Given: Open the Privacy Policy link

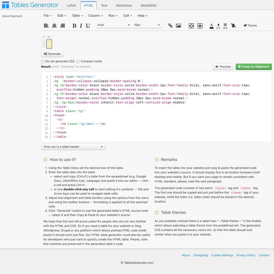Looking at the screenshot, I should tap(246, 255).
